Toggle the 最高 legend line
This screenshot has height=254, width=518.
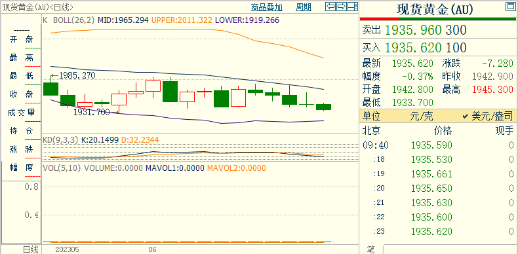coord(22,58)
